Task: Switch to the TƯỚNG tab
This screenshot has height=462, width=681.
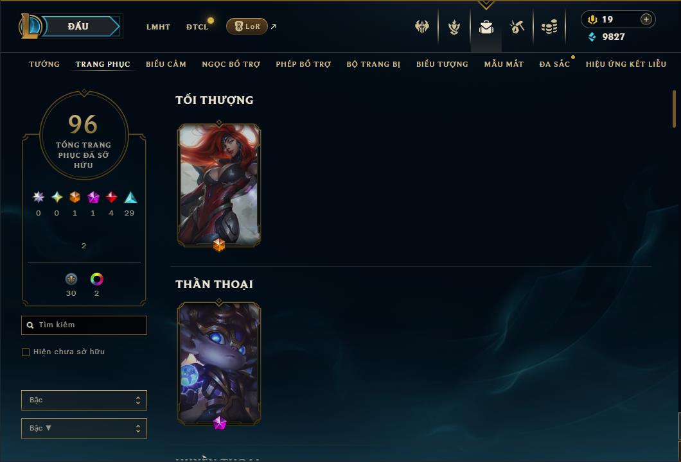Action: click(x=44, y=64)
